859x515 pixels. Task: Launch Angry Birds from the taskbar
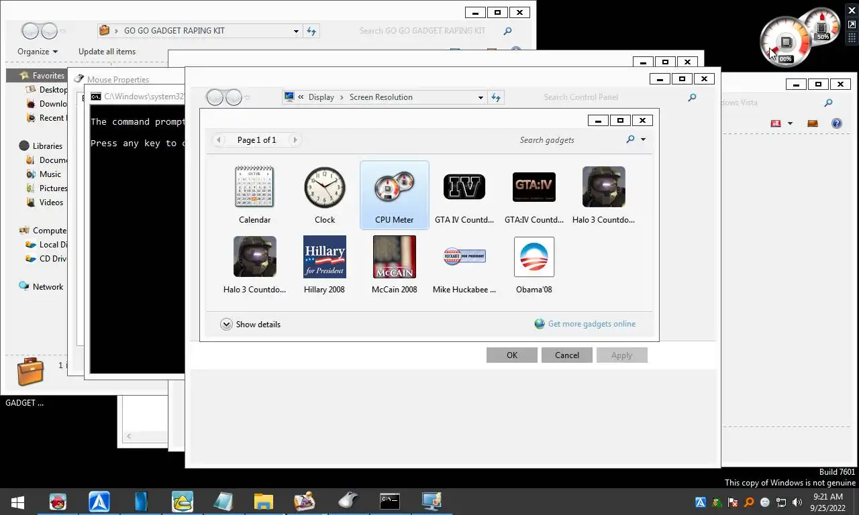pyautogui.click(x=58, y=502)
